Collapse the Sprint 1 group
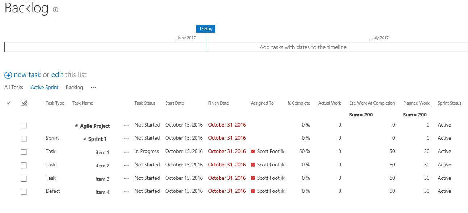Screen dimensions: 468x213 [84, 139]
